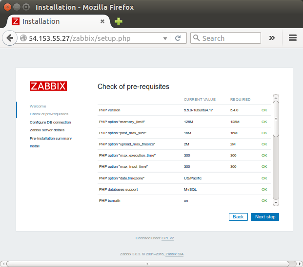Click the "5.4.0" required version value

coord(234,110)
